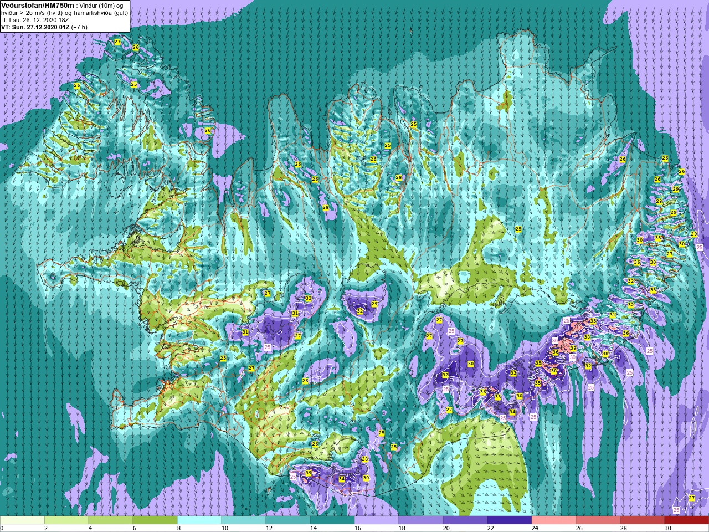Screen dimensions: 709x532
Task: Click the legend tick label '20'
Action: 446,528
